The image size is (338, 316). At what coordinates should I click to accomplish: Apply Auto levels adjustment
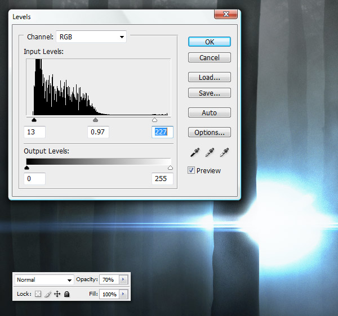(209, 112)
